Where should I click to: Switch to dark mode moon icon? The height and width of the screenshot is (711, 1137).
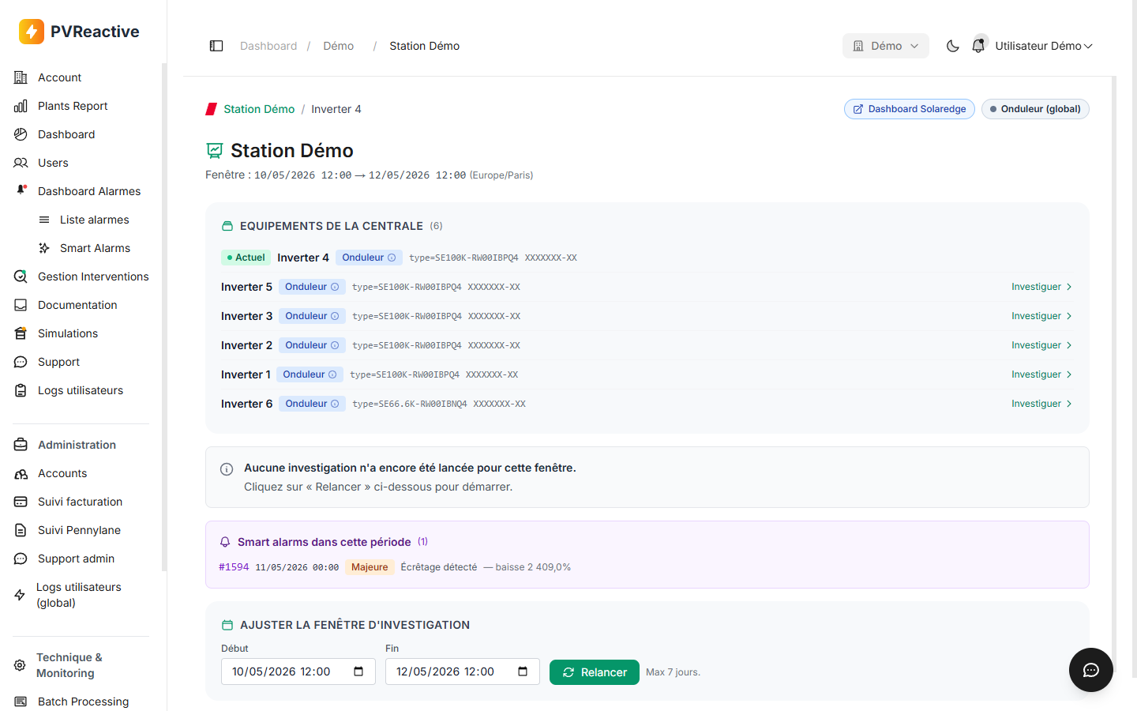[x=953, y=46]
